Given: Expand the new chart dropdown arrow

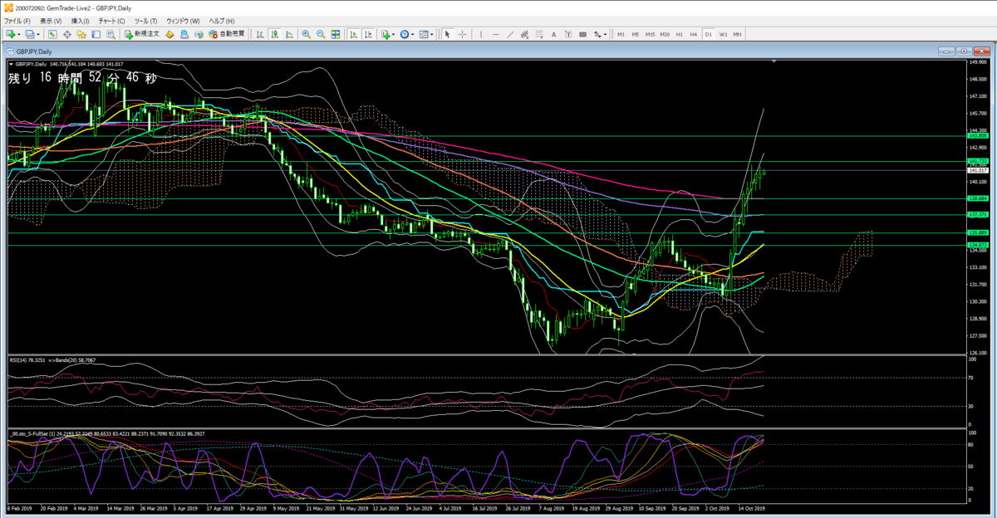Looking at the screenshot, I should [x=20, y=34].
